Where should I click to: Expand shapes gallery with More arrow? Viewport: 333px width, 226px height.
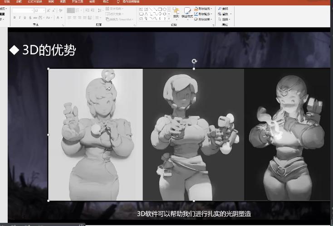click(169, 19)
